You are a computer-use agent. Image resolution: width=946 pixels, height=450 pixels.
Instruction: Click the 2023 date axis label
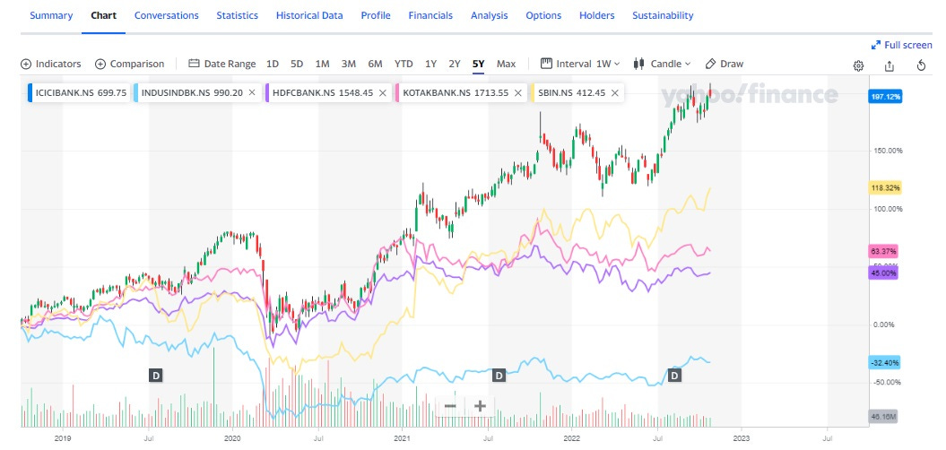(x=742, y=438)
